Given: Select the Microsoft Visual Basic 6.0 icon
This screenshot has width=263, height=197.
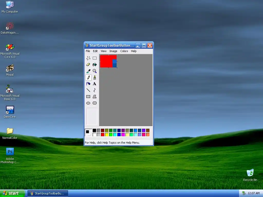Looking at the screenshot, I should (10, 93).
